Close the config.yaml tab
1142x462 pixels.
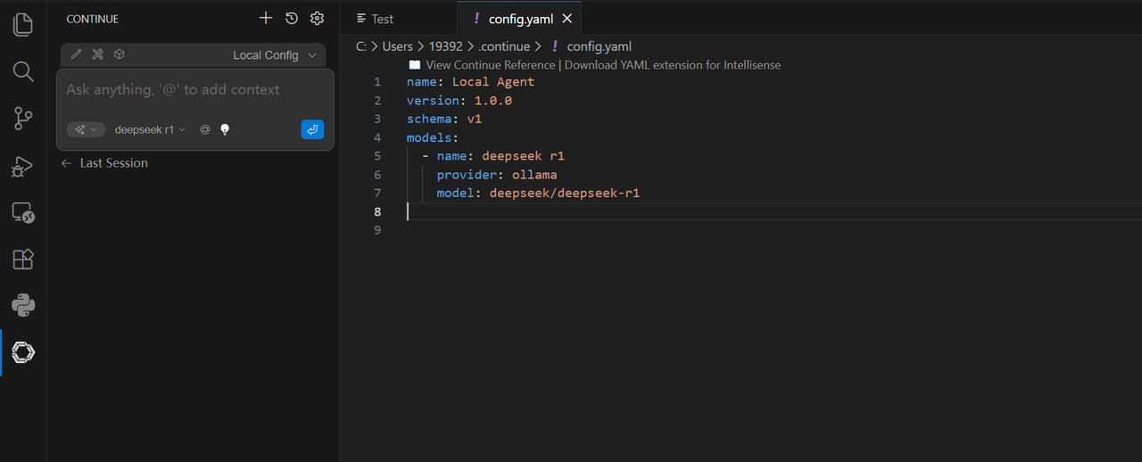(567, 19)
